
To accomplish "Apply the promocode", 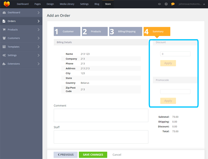I will [168, 101].
